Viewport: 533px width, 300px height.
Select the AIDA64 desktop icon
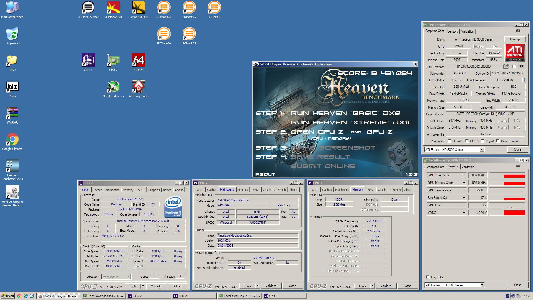click(x=139, y=63)
